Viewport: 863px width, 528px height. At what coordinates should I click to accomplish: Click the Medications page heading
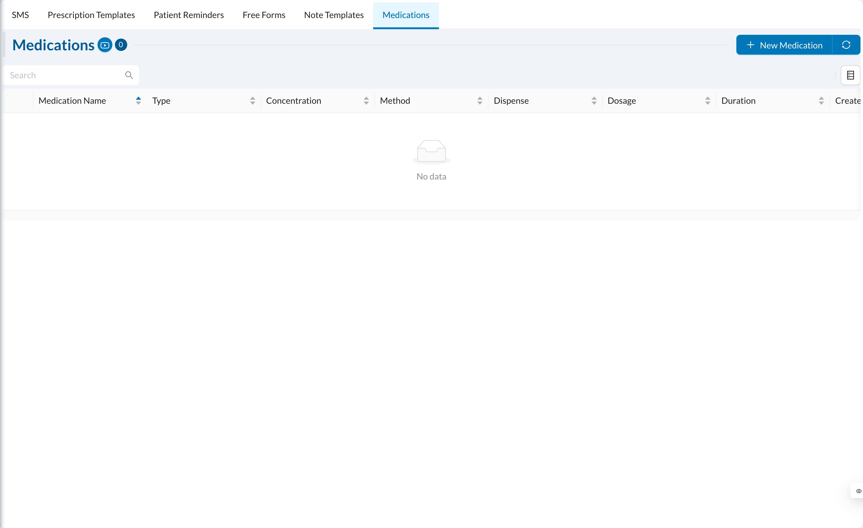coord(53,45)
